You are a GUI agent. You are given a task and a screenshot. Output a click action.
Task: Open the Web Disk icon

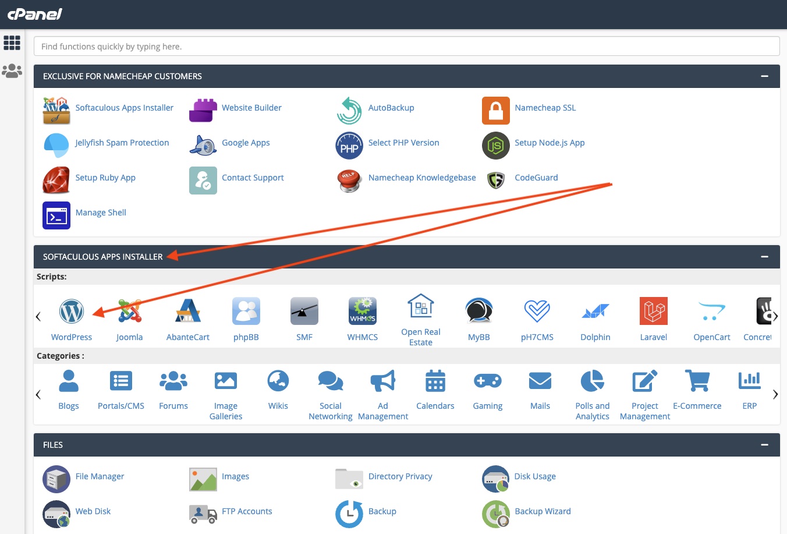(56, 514)
